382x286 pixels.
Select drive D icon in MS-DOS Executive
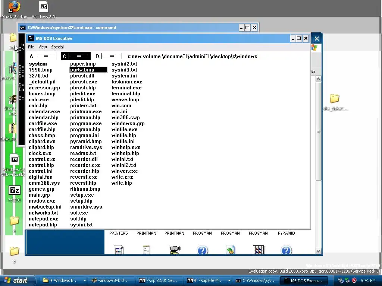tap(112, 56)
